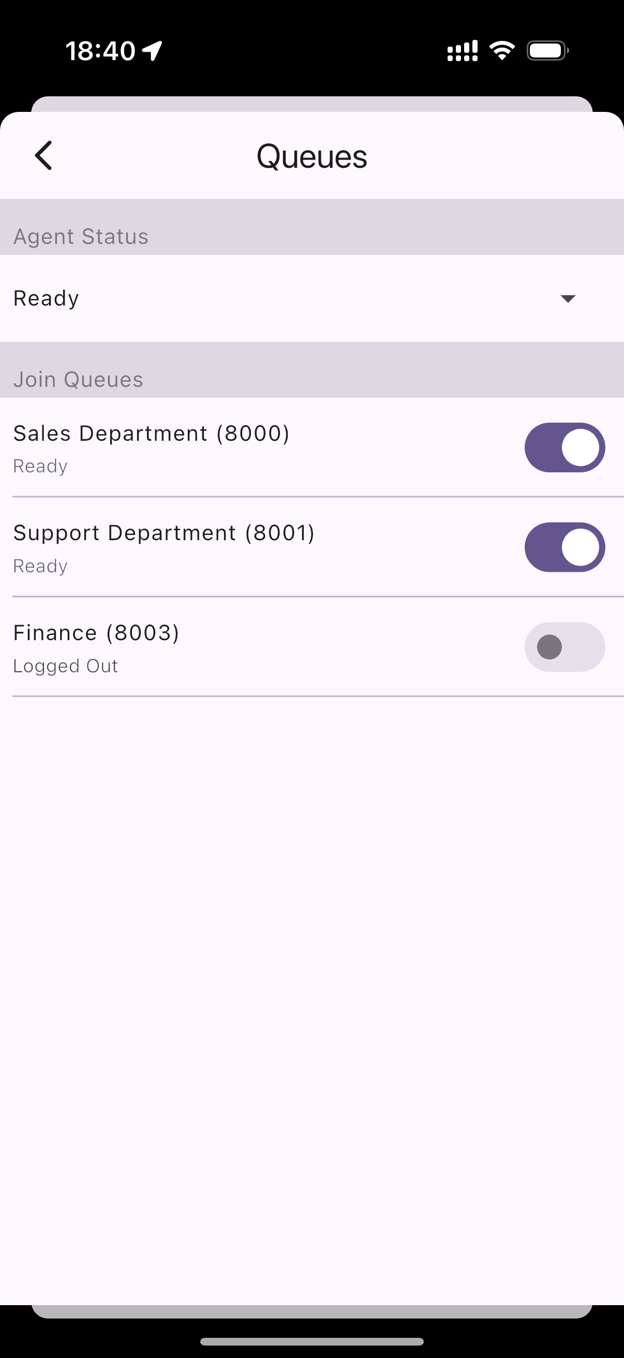Expand the Agent Status dropdown arrow
Screen dimensions: 624x1358
coord(568,299)
